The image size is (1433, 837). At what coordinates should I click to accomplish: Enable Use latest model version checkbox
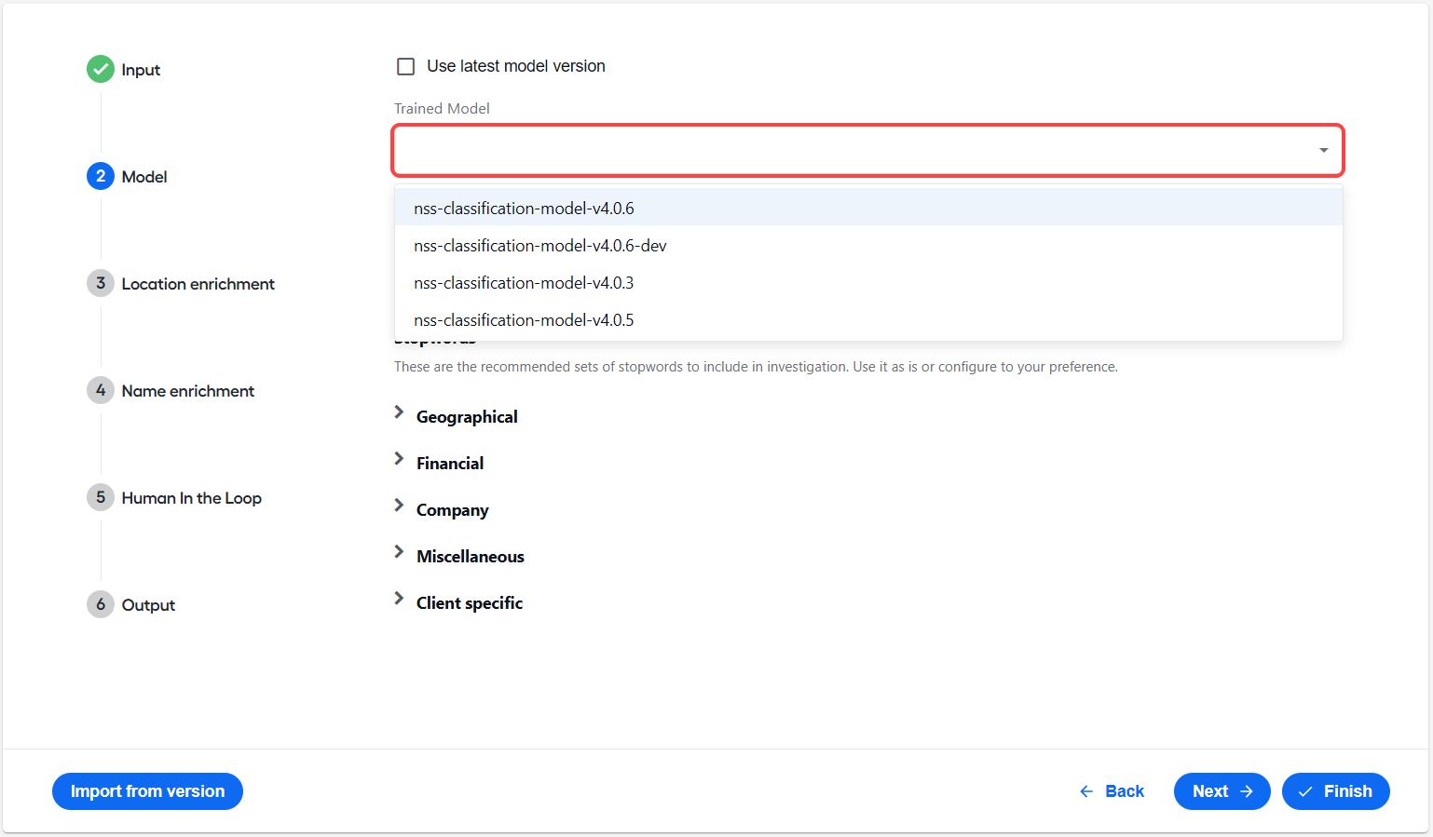pyautogui.click(x=406, y=66)
